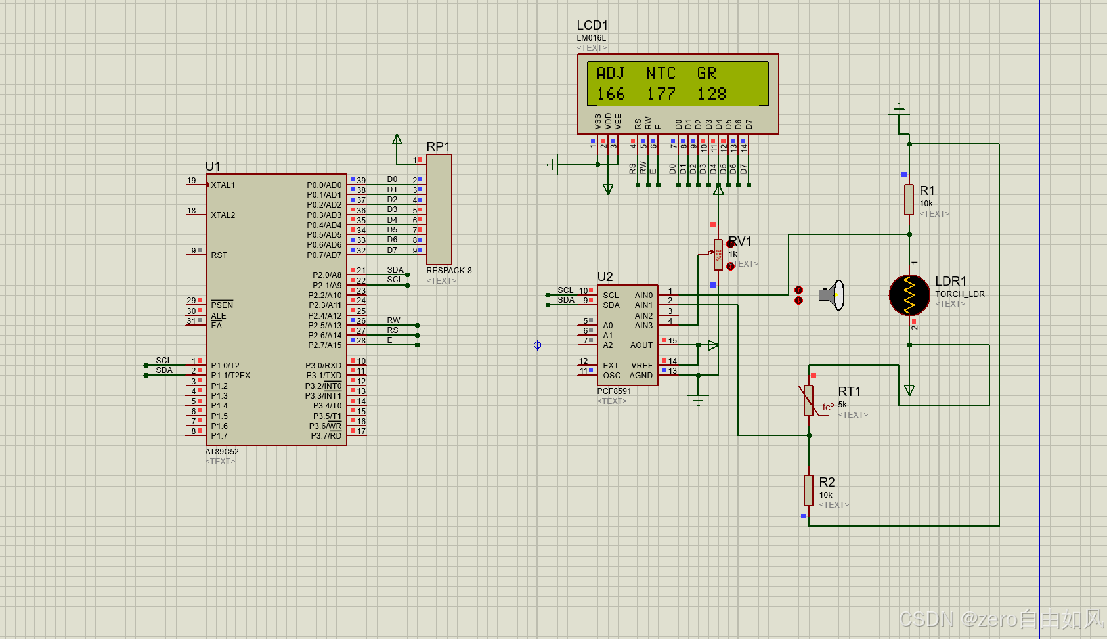Click the LM016L model text under LCD1
Screen dimensions: 1107x639
click(592, 38)
